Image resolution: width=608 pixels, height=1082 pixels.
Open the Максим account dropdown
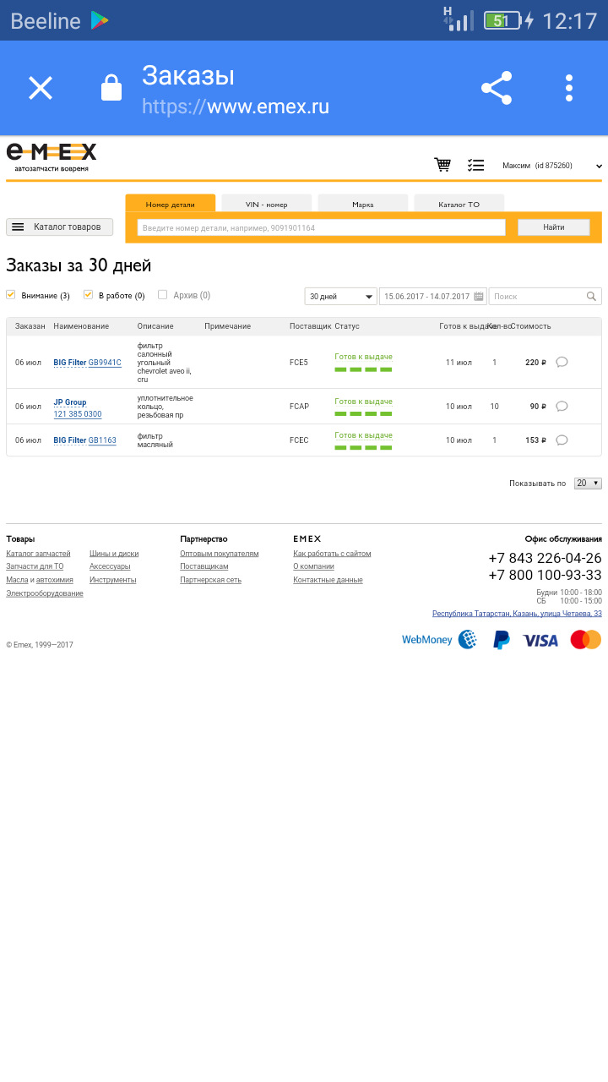(552, 166)
